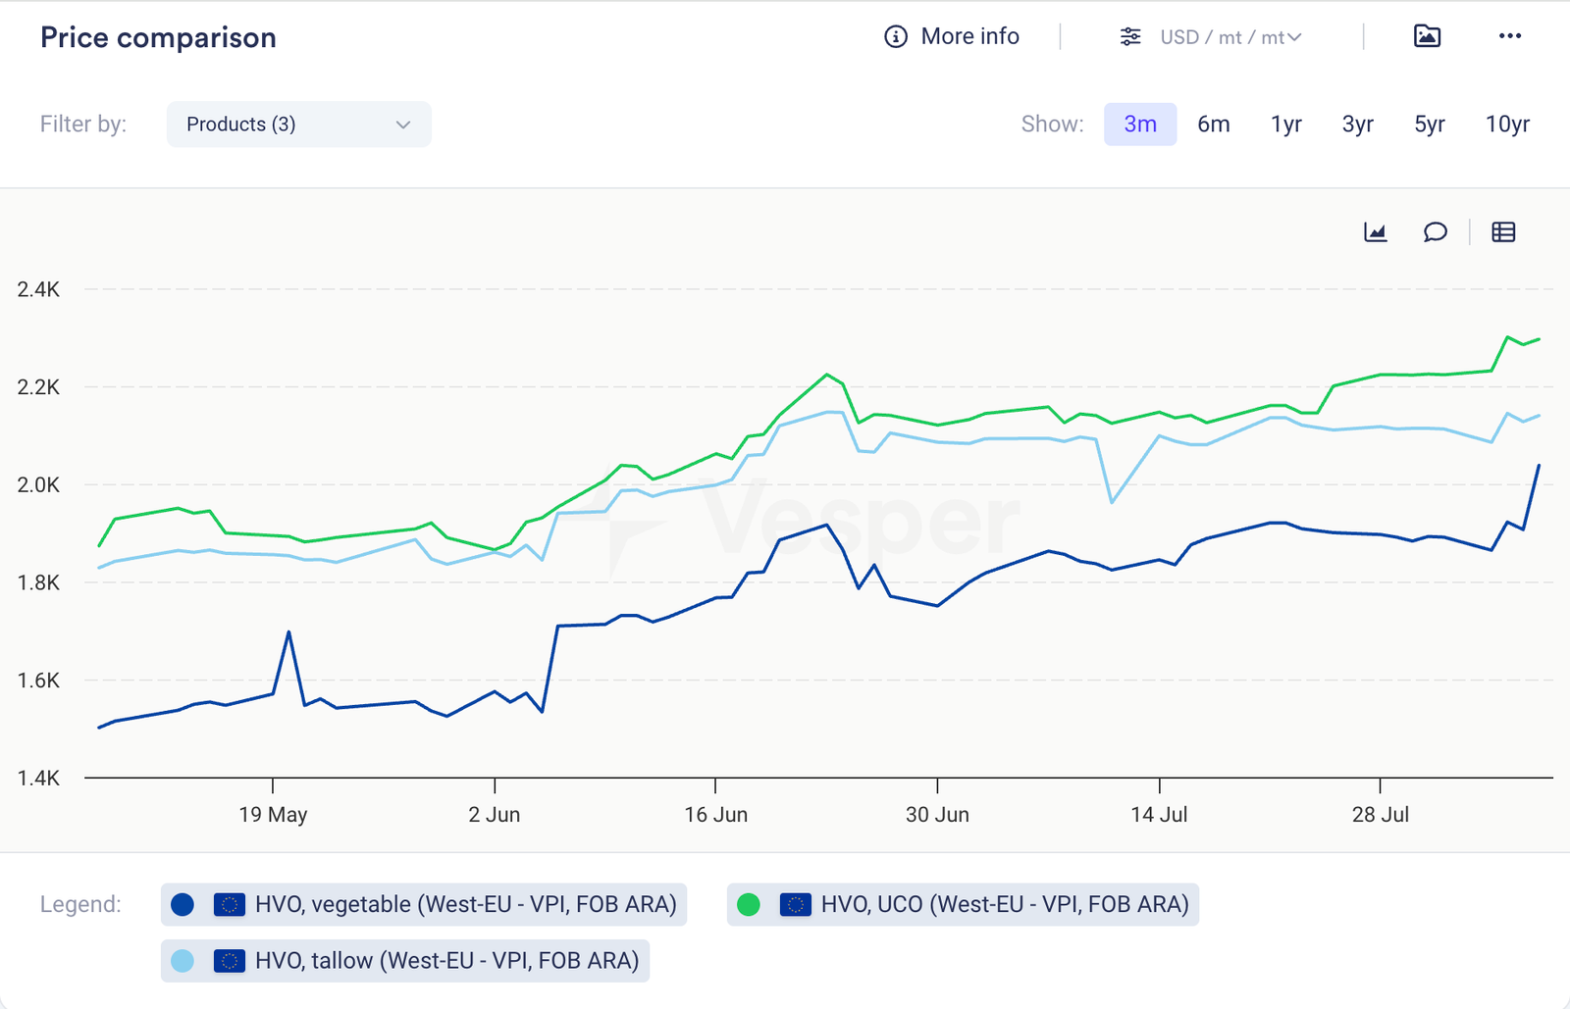Screen dimensions: 1570x1009
Task: Click the More info circle icon
Action: tap(895, 37)
